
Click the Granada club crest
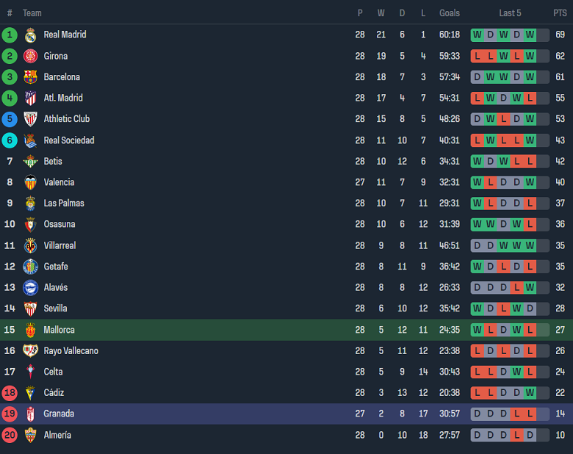pos(30,414)
